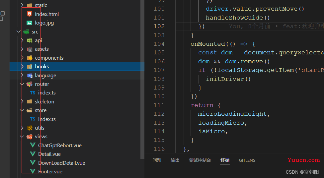This screenshot has width=324, height=178.
Task: Click the activity bar icon at left edge
Action: 2,16
